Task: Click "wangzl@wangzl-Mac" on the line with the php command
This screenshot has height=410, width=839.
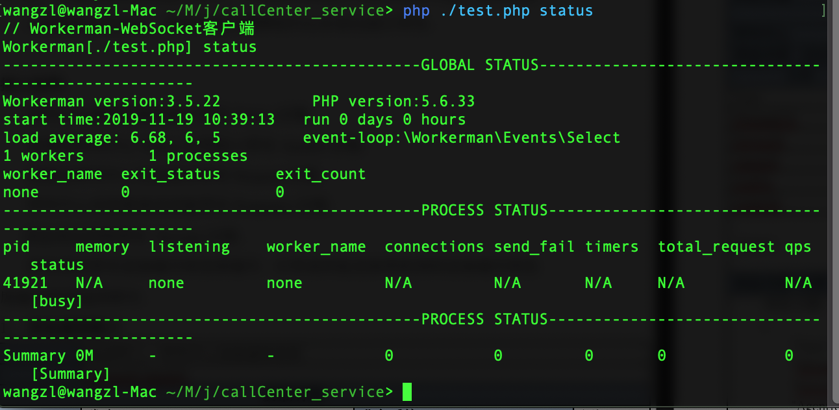Action: pyautogui.click(x=80, y=10)
